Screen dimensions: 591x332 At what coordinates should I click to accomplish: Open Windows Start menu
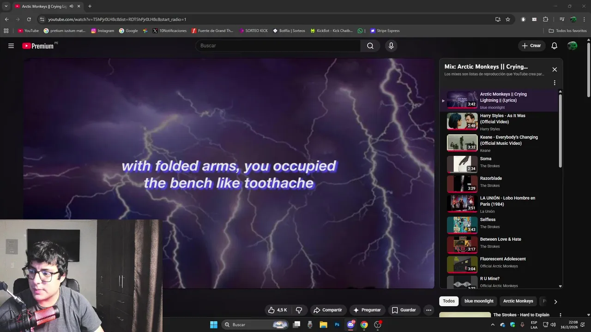pos(214,325)
